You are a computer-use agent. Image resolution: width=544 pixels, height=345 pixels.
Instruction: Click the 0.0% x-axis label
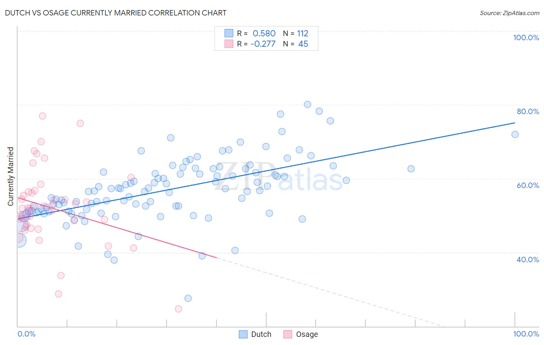click(x=27, y=334)
